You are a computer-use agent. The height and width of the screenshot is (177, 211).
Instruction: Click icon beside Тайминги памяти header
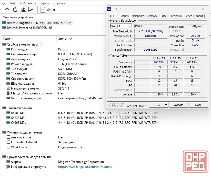click(x=4, y=108)
